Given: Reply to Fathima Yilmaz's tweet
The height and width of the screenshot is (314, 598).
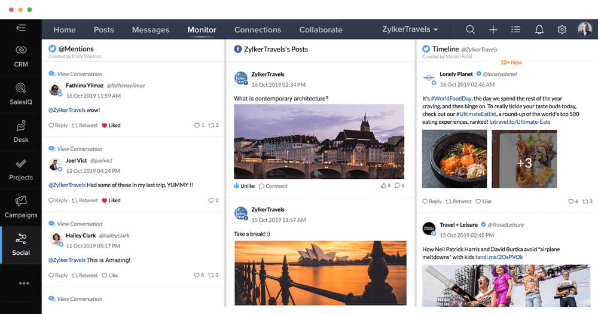Looking at the screenshot, I should pyautogui.click(x=58, y=125).
